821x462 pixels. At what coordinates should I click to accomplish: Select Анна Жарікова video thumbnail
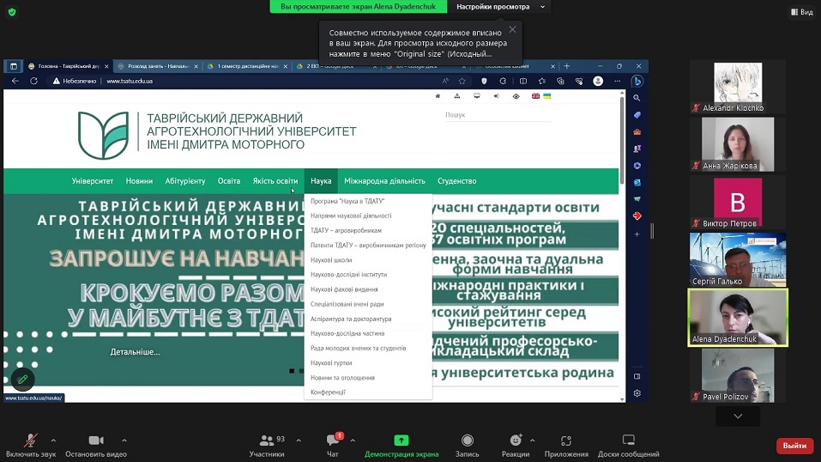tap(738, 144)
